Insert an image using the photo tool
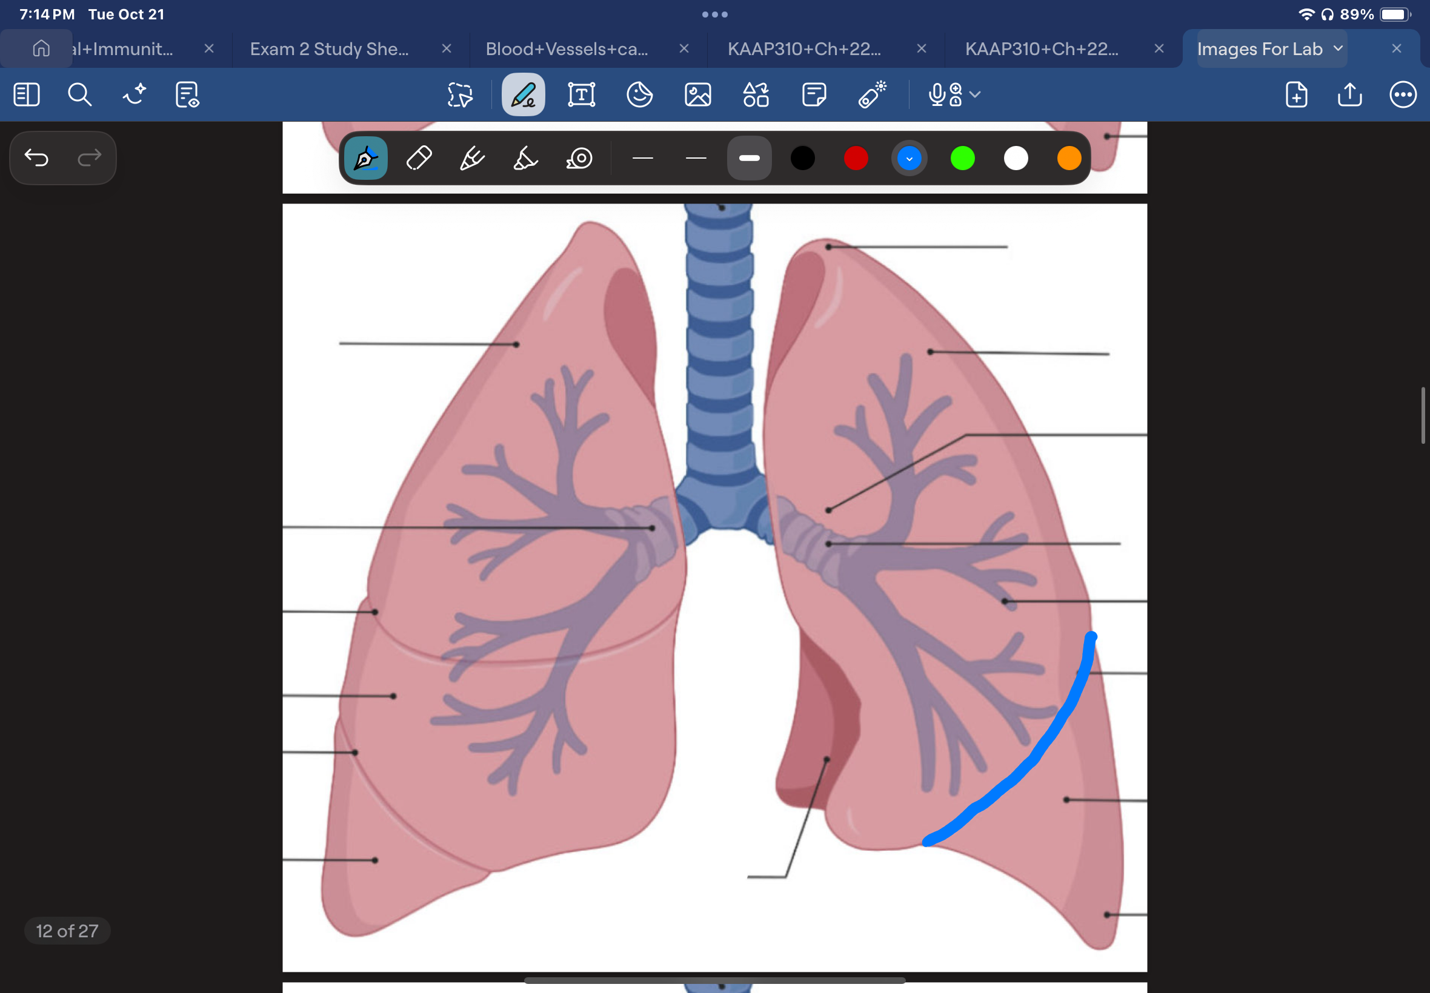 (x=697, y=94)
